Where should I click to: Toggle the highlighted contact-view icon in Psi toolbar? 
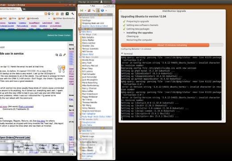click(98, 10)
